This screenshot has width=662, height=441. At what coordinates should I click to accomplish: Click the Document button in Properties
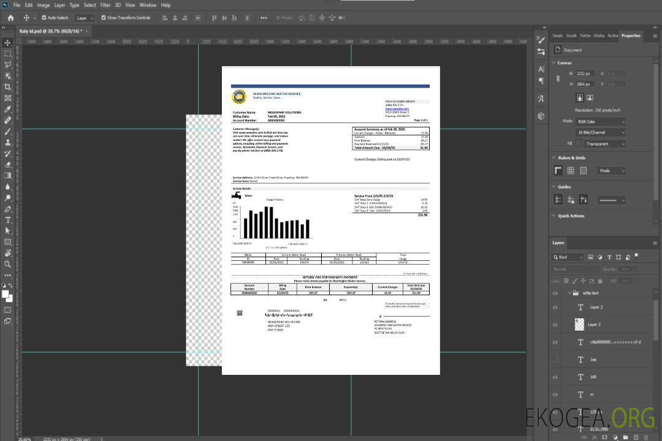[x=572, y=50]
